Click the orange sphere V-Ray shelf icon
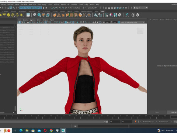Viewport: 177px width, 133px height. coord(55,15)
